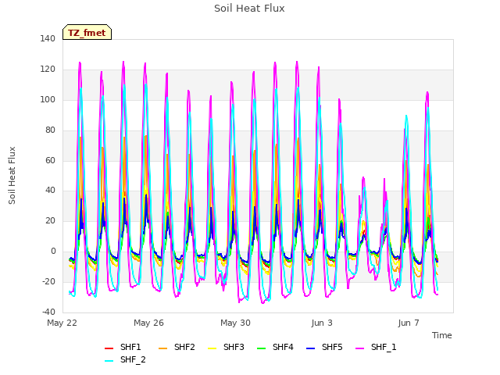Image resolution: width=500 pixels, height=375 pixels.
Task: Click the May 30 x-axis label
Action: point(235,323)
